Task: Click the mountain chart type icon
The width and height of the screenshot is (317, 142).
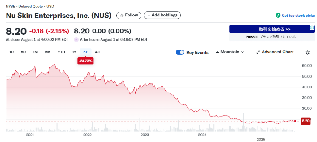Action: tap(217, 52)
